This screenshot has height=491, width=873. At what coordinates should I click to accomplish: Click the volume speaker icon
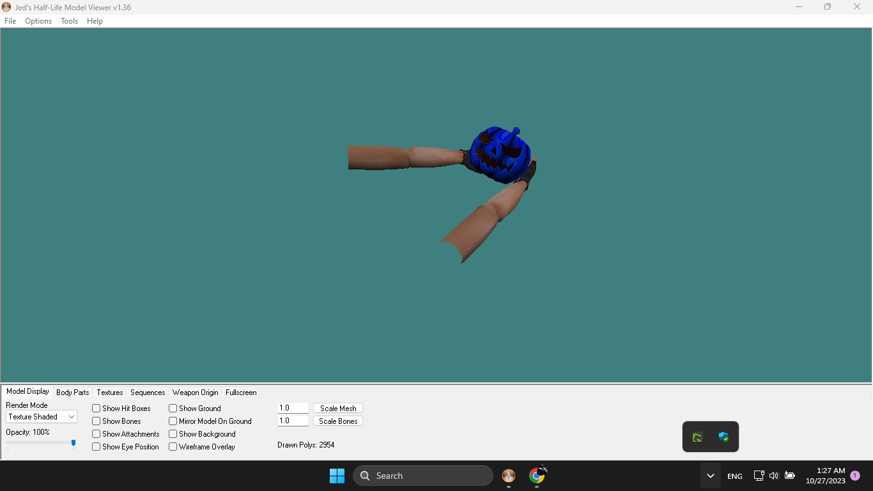point(774,476)
